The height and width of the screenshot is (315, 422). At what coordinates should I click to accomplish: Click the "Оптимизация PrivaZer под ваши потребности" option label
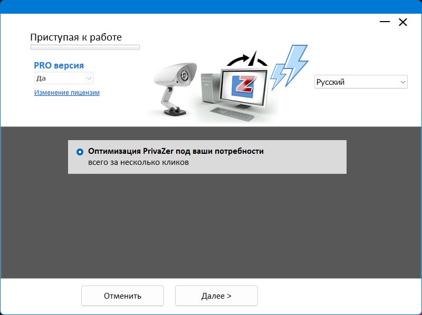[x=176, y=151]
